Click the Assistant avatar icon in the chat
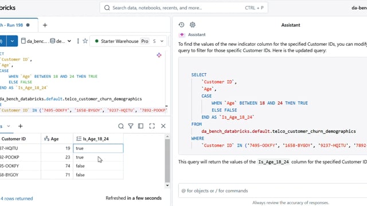This screenshot has height=206, width=367. coord(182,34)
